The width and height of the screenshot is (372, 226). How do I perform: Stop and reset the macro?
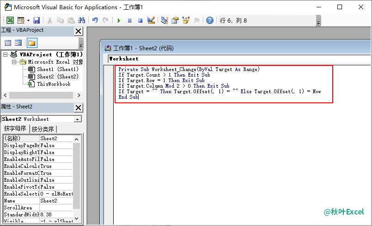(x=140, y=21)
